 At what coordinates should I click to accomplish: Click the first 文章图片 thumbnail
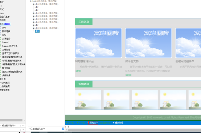tap(98, 43)
